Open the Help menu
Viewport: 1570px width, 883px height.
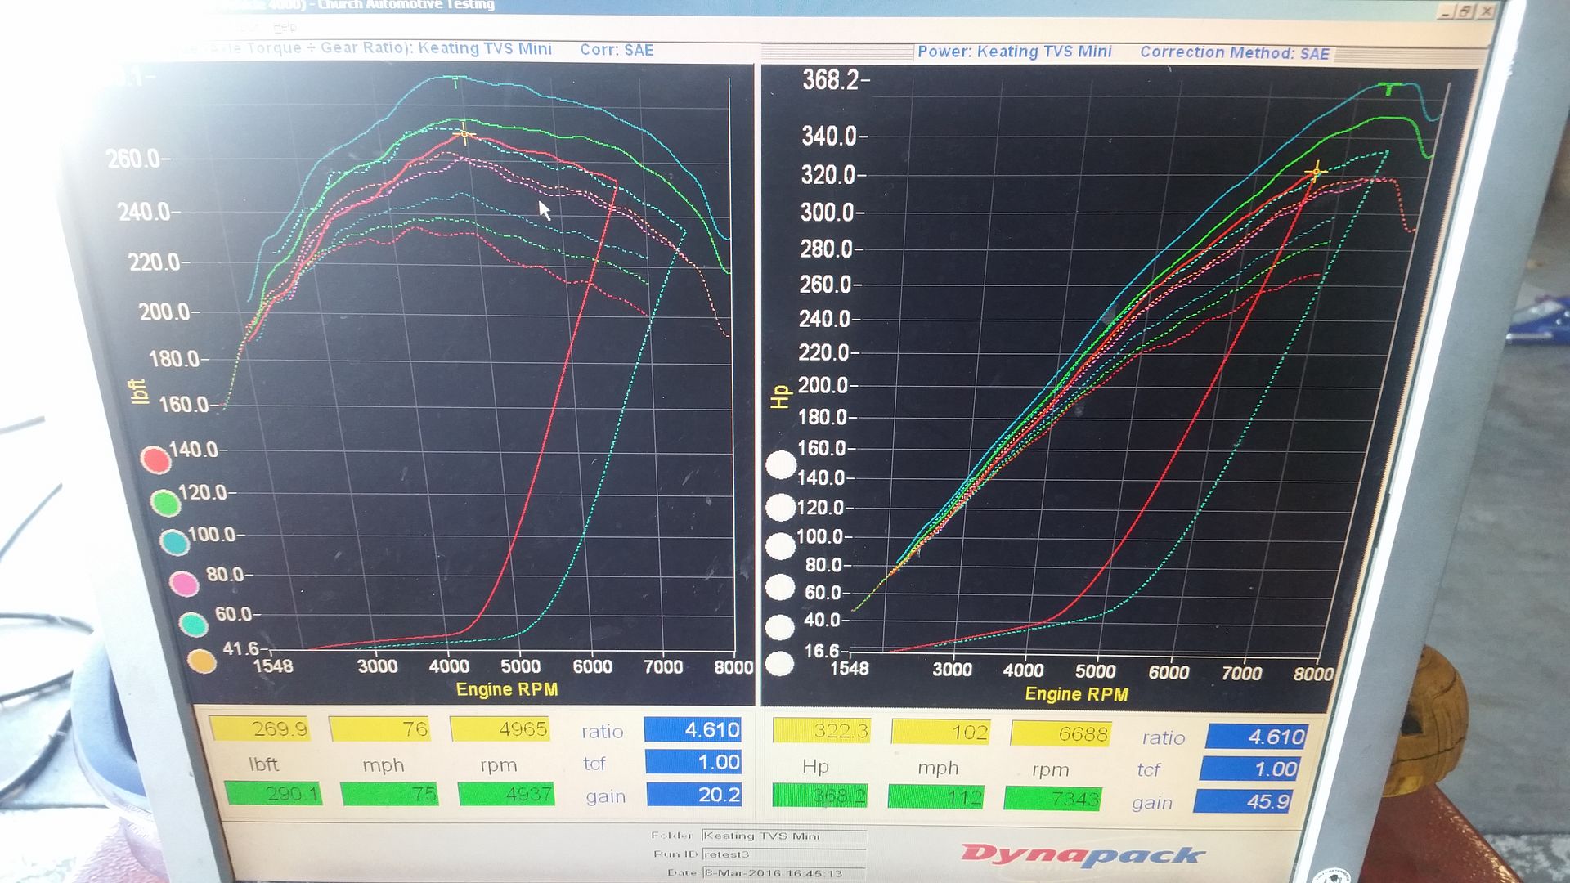285,27
